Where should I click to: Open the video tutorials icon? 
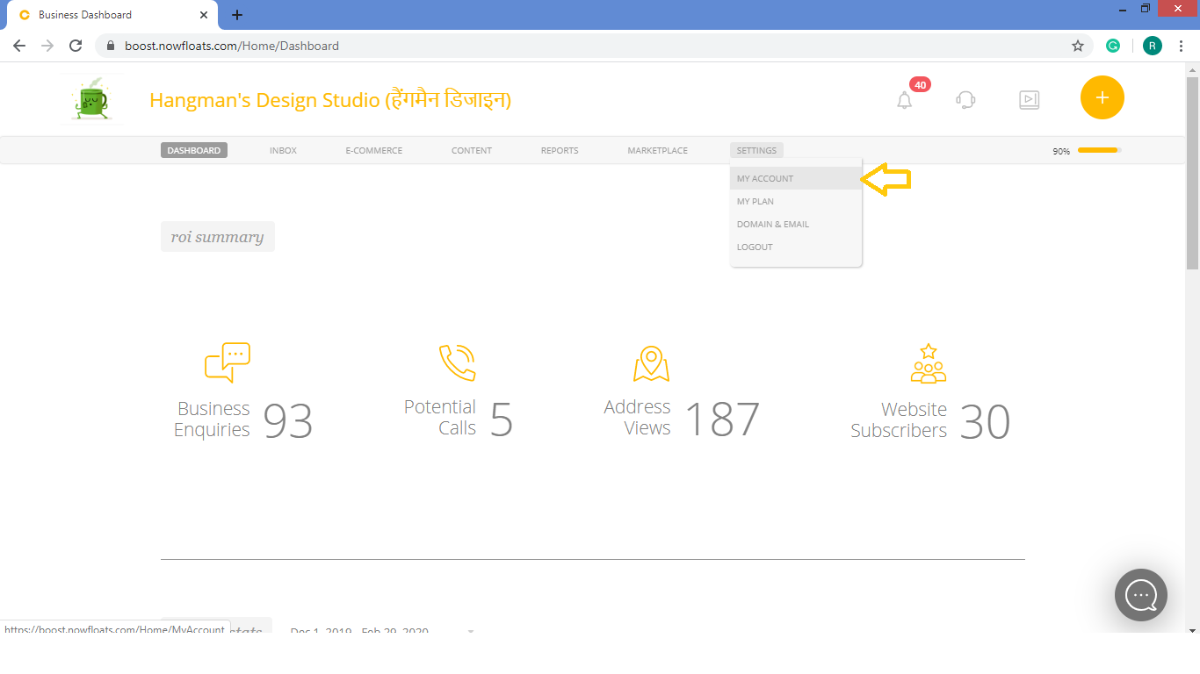click(x=1029, y=100)
